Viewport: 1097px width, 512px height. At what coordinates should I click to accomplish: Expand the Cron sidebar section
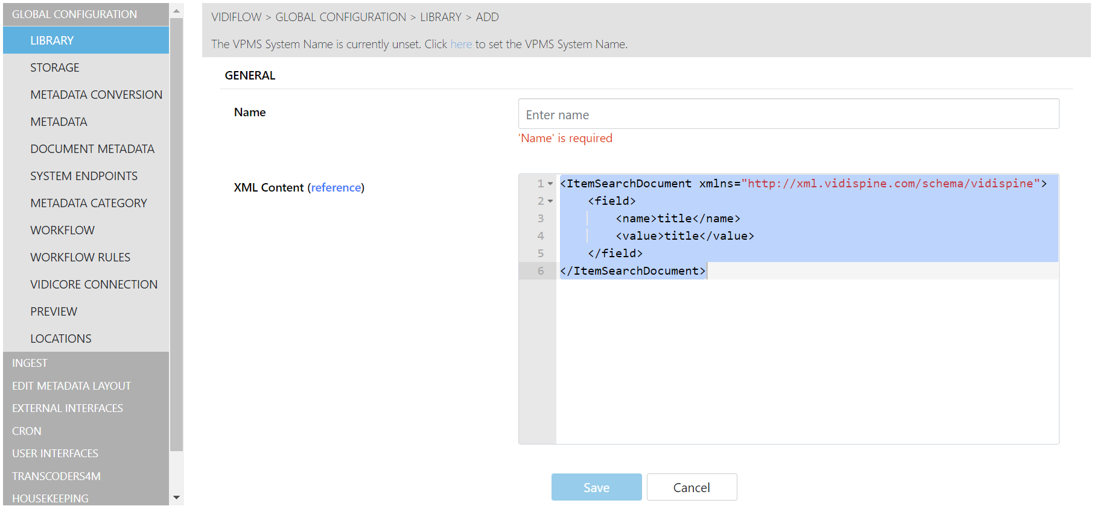pyautogui.click(x=27, y=431)
